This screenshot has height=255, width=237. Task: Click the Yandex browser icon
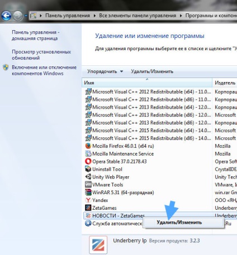point(88,200)
